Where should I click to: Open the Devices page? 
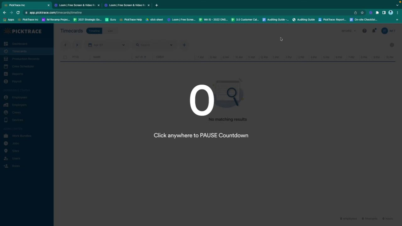pyautogui.click(x=18, y=120)
